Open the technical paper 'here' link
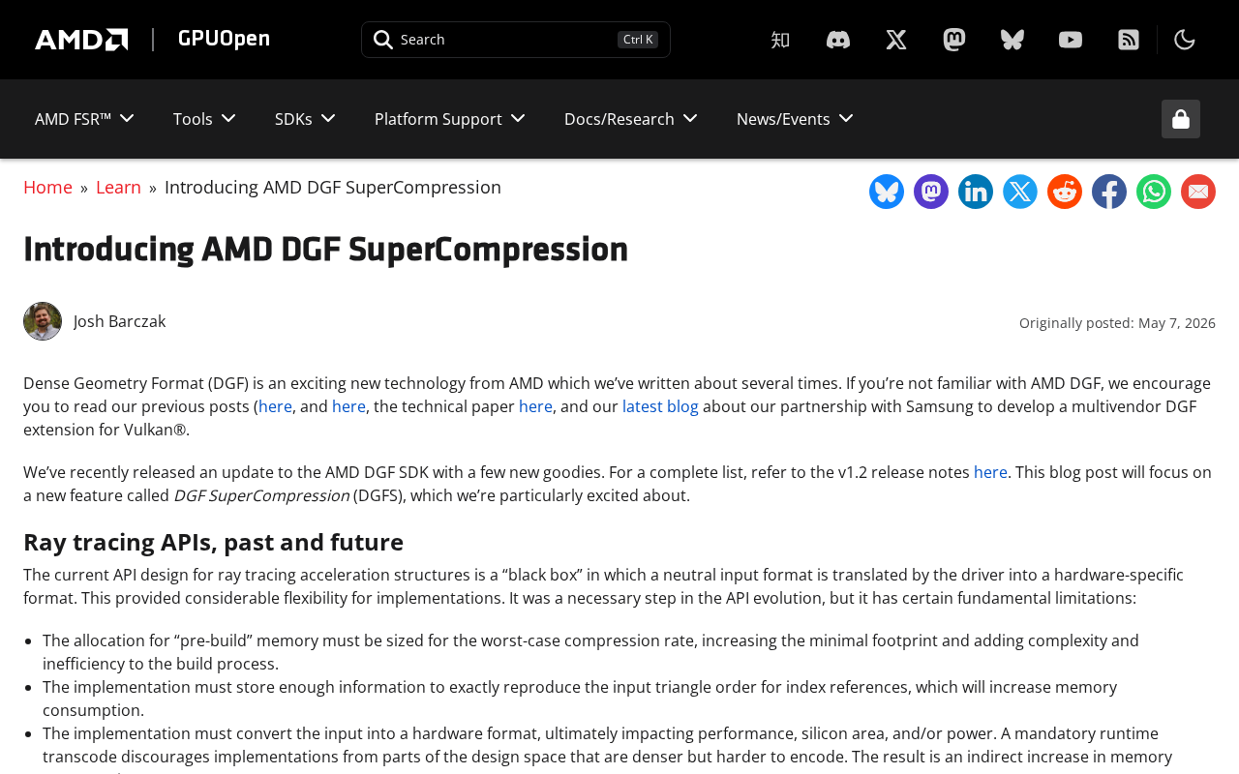The width and height of the screenshot is (1239, 774). [535, 406]
